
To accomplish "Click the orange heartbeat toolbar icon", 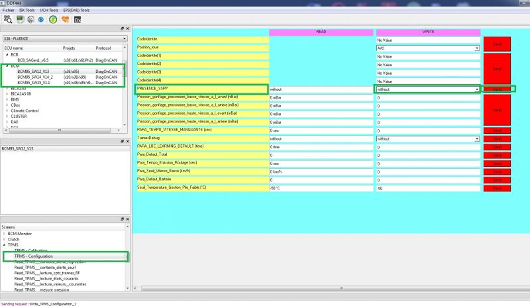I will click(x=65, y=20).
